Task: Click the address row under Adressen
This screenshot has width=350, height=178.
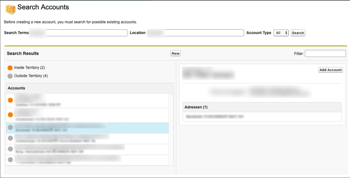Action: click(262, 117)
